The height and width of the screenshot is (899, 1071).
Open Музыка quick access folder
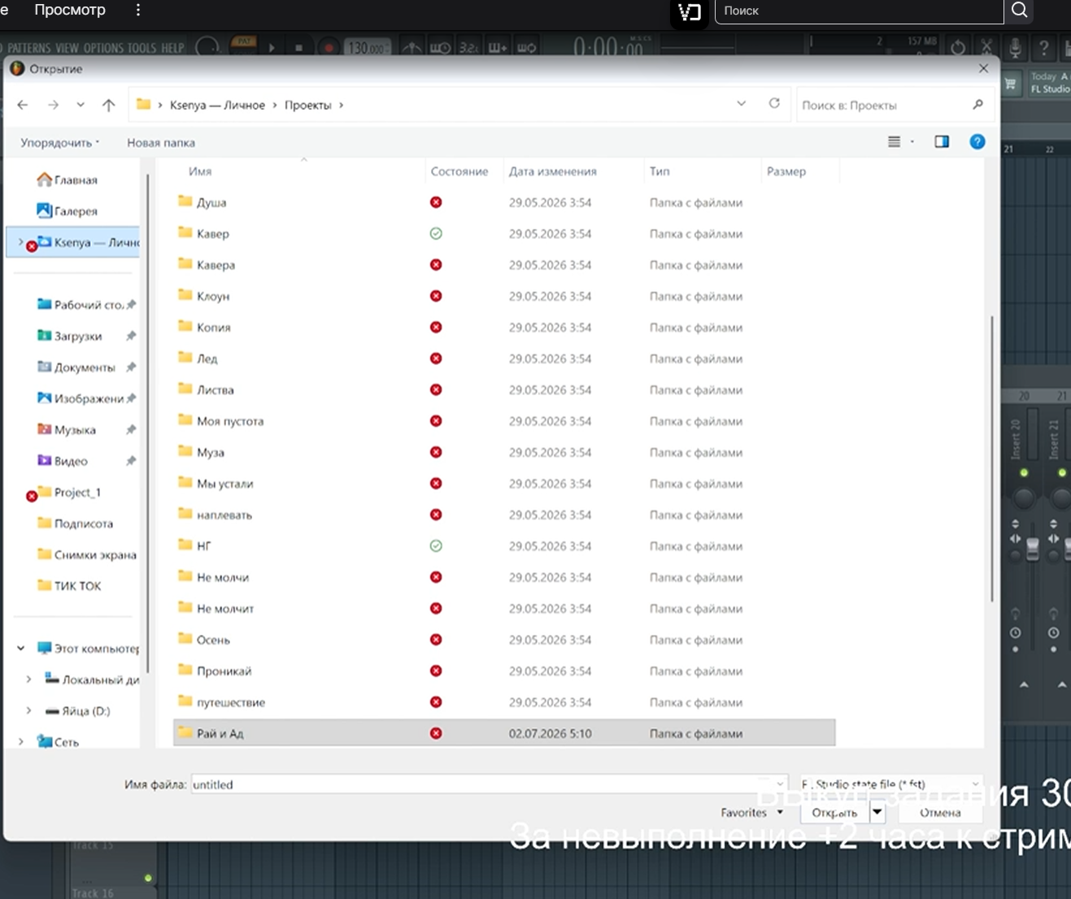[x=67, y=429]
